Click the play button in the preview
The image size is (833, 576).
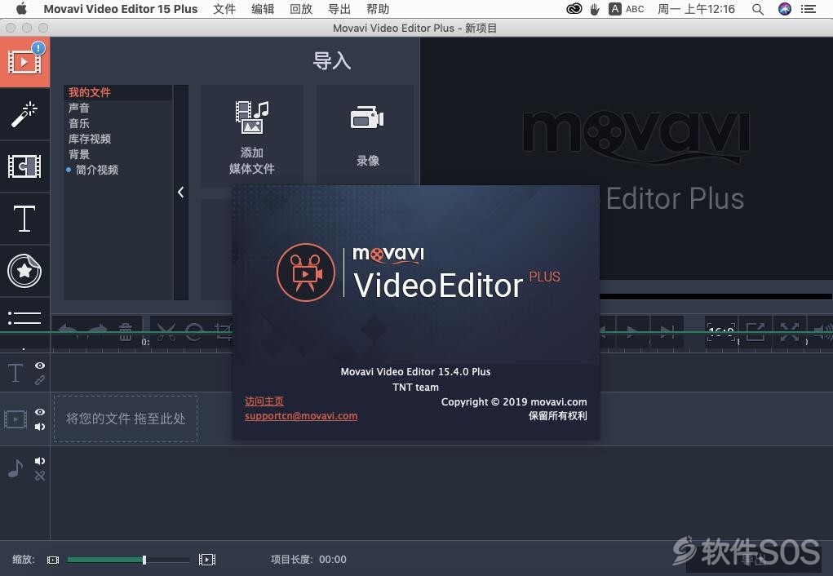coord(631,332)
